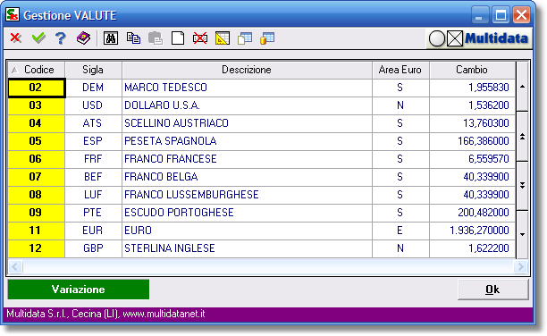Click the DEM sigla cell
This screenshot has height=336, width=547.
point(93,88)
